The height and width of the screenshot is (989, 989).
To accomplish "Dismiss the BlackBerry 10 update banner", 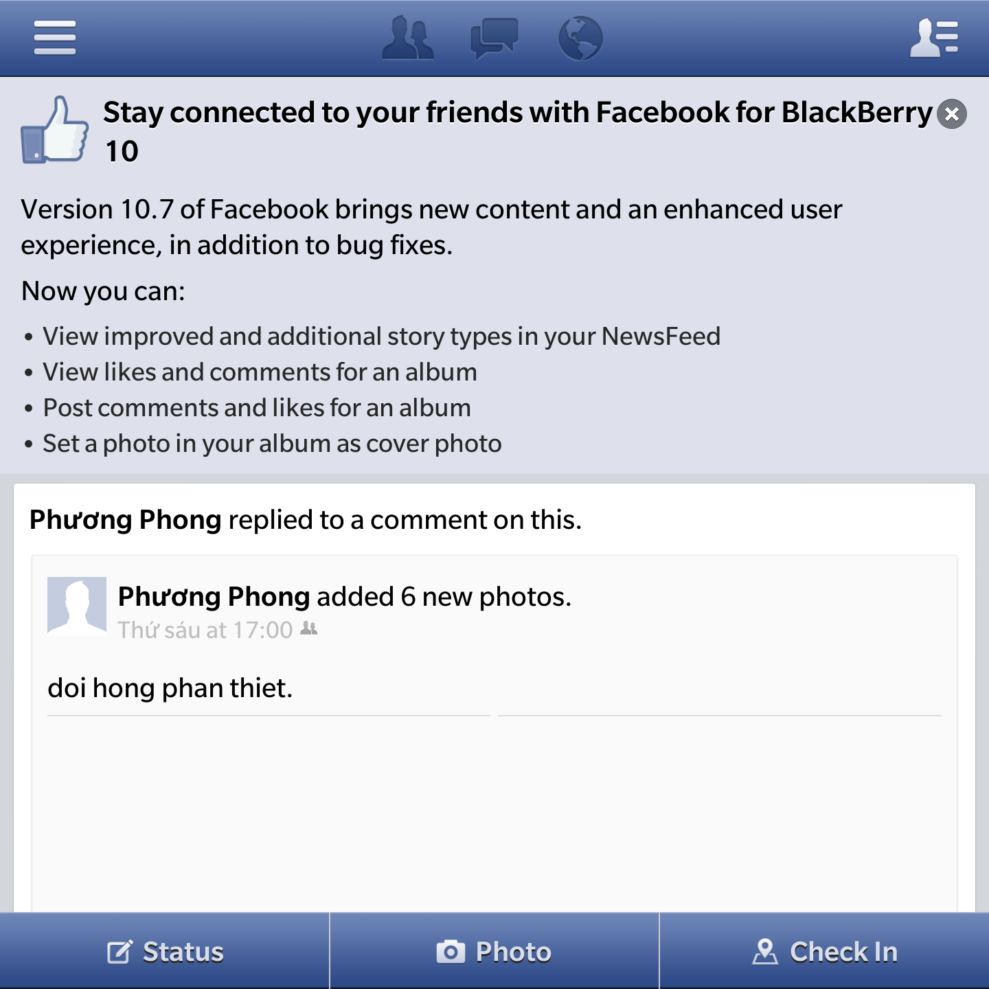I will pyautogui.click(x=952, y=114).
